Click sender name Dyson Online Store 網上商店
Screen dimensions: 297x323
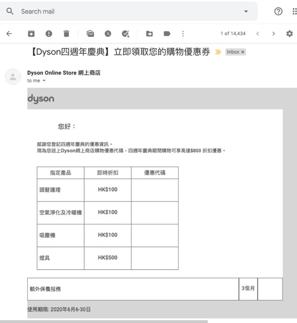(x=64, y=73)
